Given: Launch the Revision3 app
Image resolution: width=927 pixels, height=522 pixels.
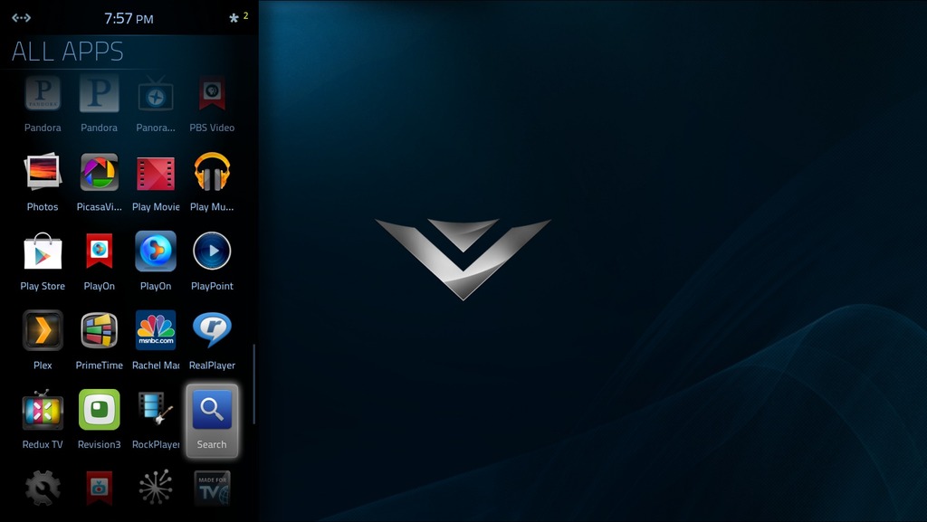Looking at the screenshot, I should [100, 419].
